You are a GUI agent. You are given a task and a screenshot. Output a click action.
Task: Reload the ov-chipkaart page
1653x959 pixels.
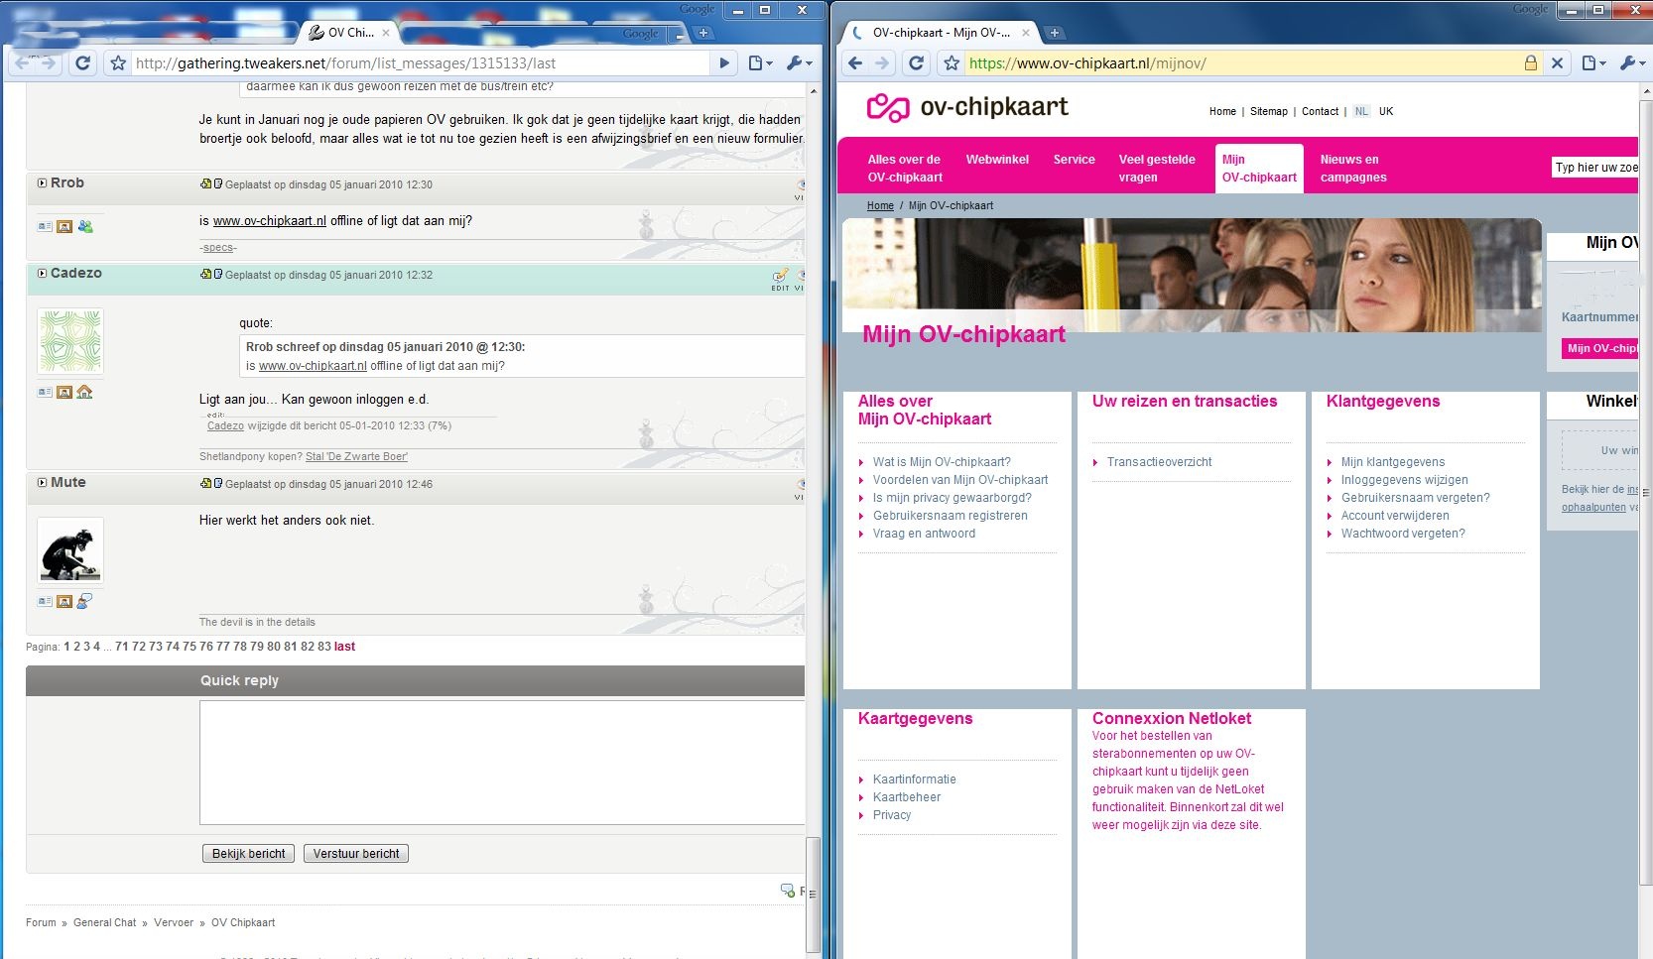[x=917, y=63]
